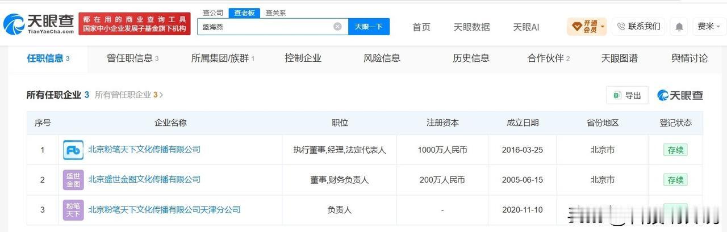Click the 执行董事,经理,法定代表人 position cell
The width and height of the screenshot is (727, 232).
(340, 150)
